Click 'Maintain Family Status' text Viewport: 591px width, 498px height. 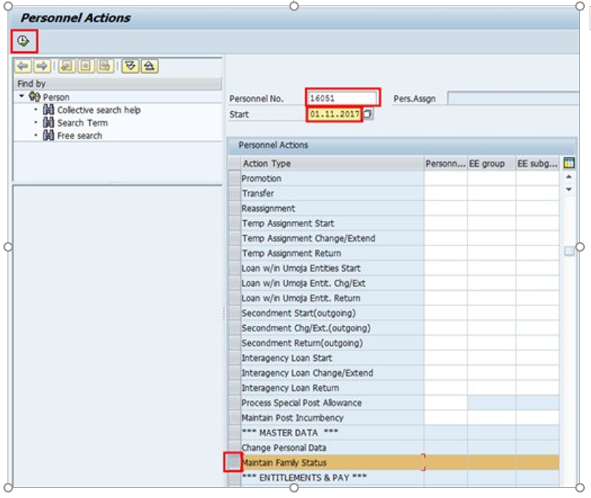tap(285, 462)
